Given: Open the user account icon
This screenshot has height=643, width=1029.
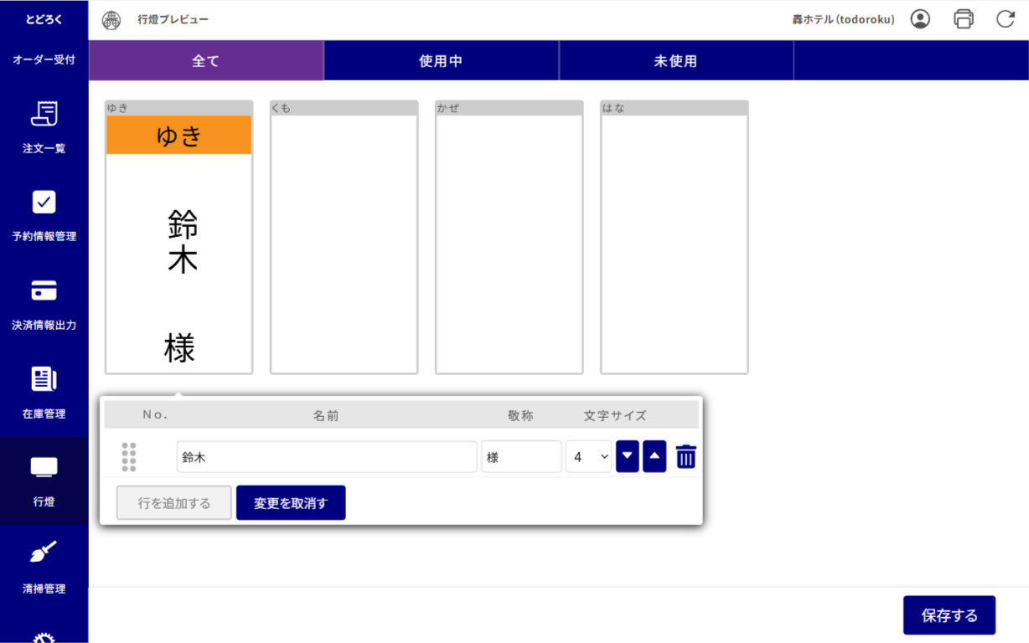Looking at the screenshot, I should pos(920,19).
